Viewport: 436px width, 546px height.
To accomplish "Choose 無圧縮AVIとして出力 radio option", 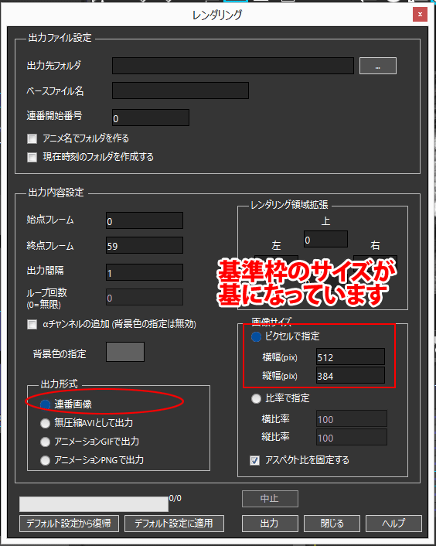I will (x=46, y=423).
